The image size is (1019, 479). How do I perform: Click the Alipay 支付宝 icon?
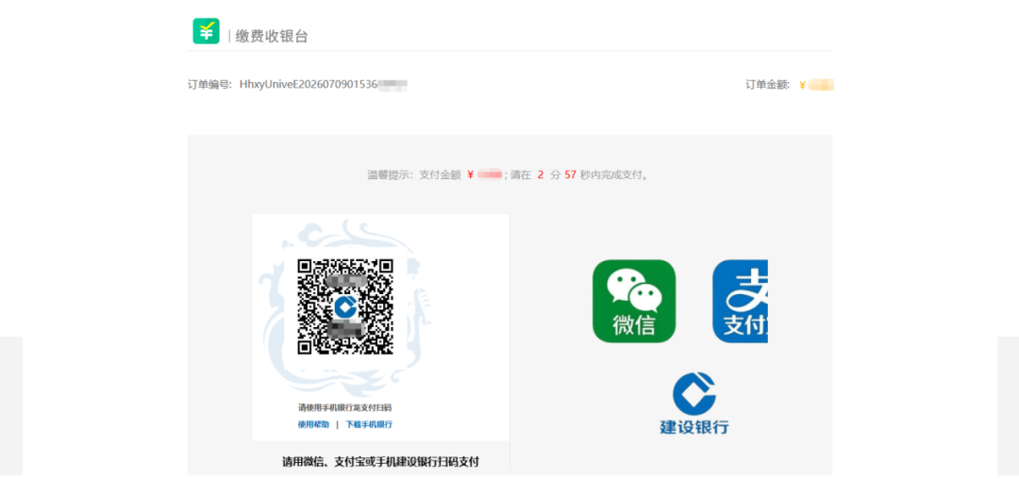point(741,301)
